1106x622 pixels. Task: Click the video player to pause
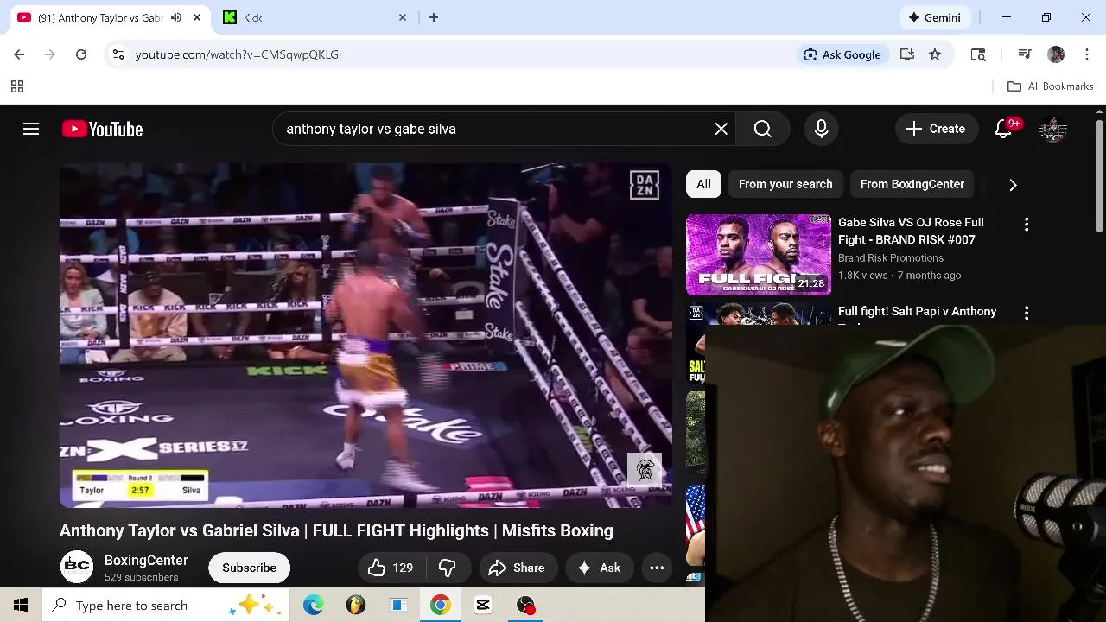click(x=365, y=335)
